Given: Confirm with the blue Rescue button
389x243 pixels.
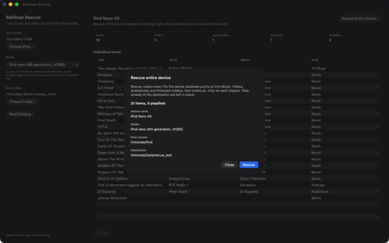Looking at the screenshot, I should pyautogui.click(x=249, y=165).
